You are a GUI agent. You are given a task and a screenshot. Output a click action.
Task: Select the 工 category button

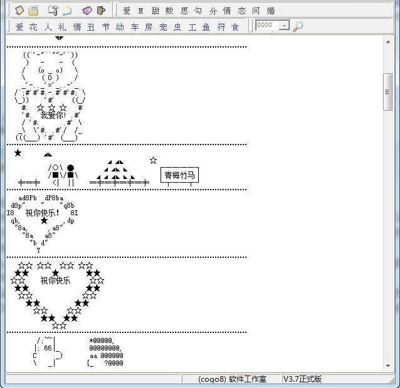click(192, 27)
